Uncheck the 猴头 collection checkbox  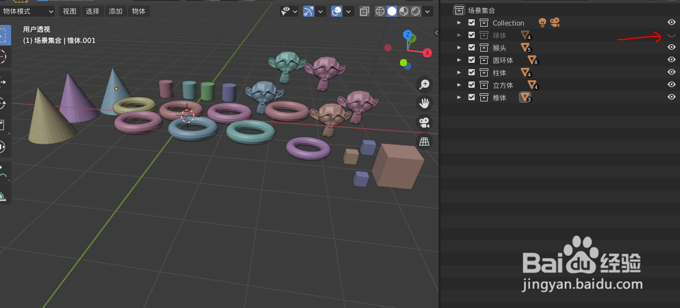point(472,48)
